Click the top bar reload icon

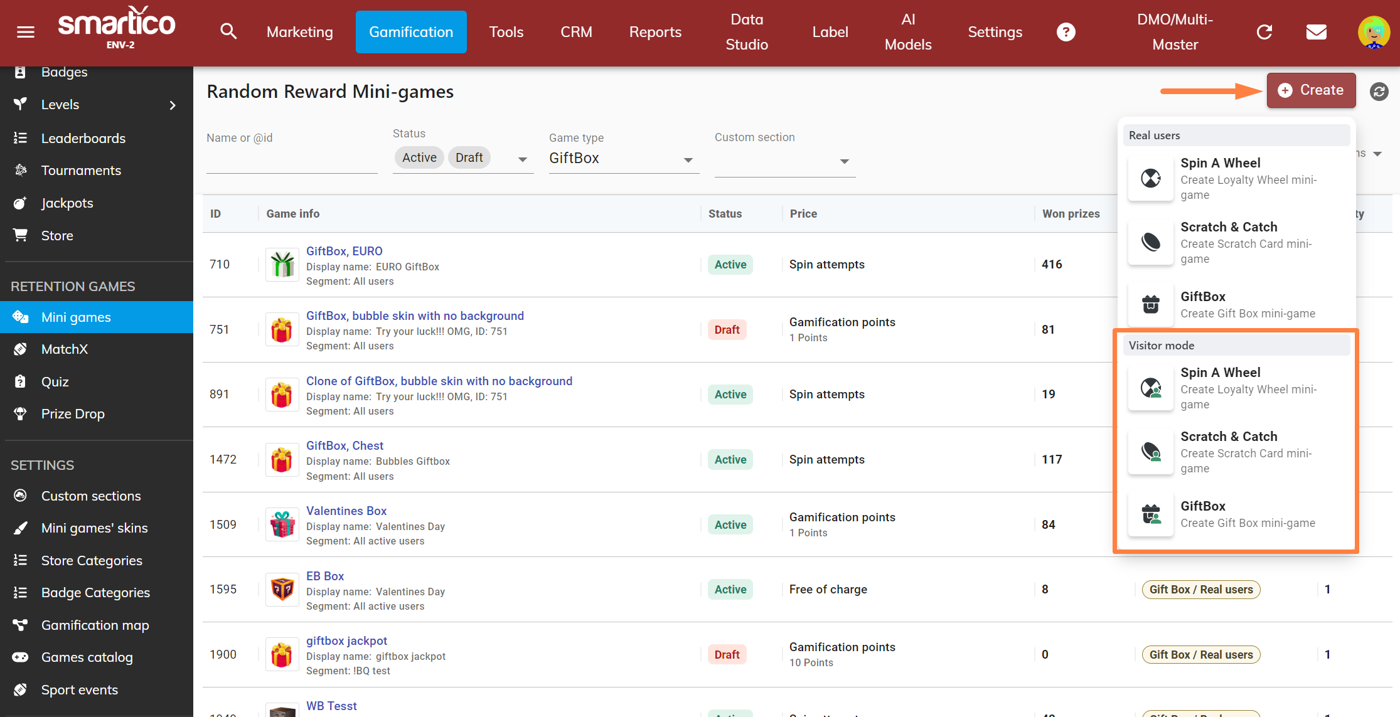pyautogui.click(x=1264, y=32)
